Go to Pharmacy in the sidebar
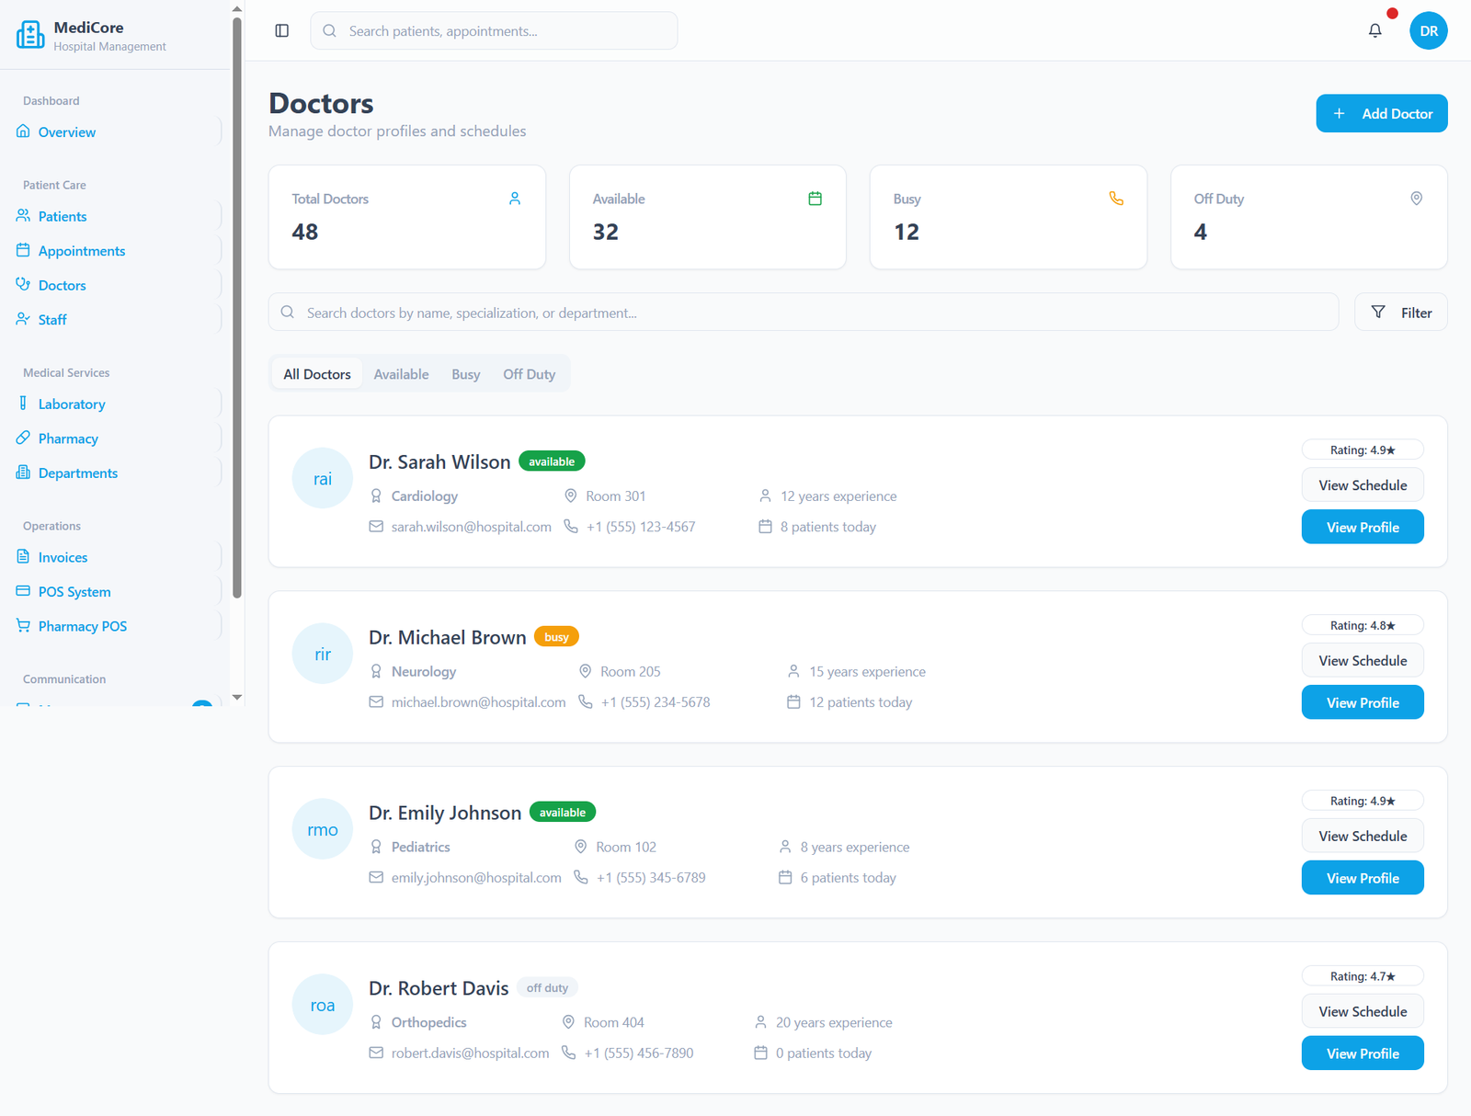Image resolution: width=1471 pixels, height=1116 pixels. (x=68, y=438)
